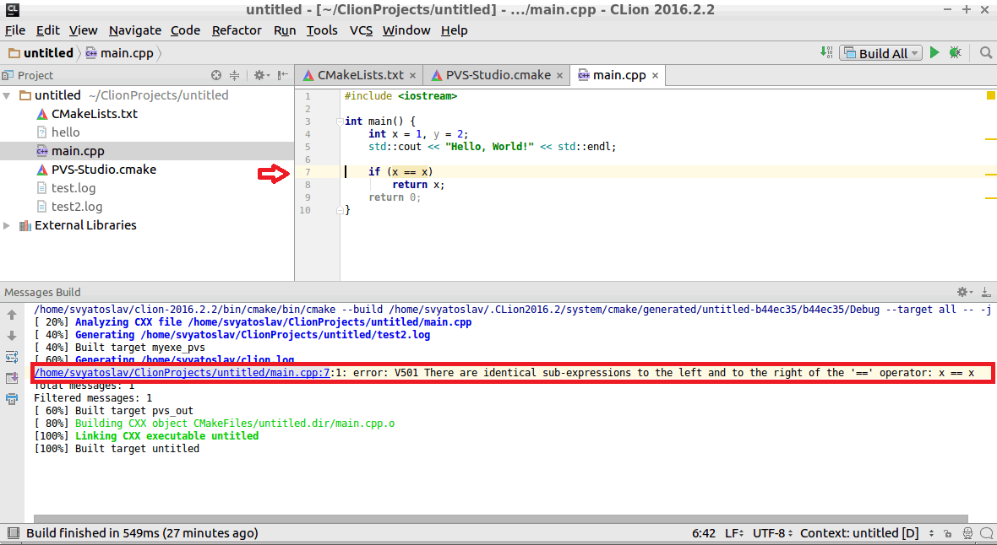The width and height of the screenshot is (997, 545).
Task: Open the Refactor menu
Action: (x=237, y=30)
